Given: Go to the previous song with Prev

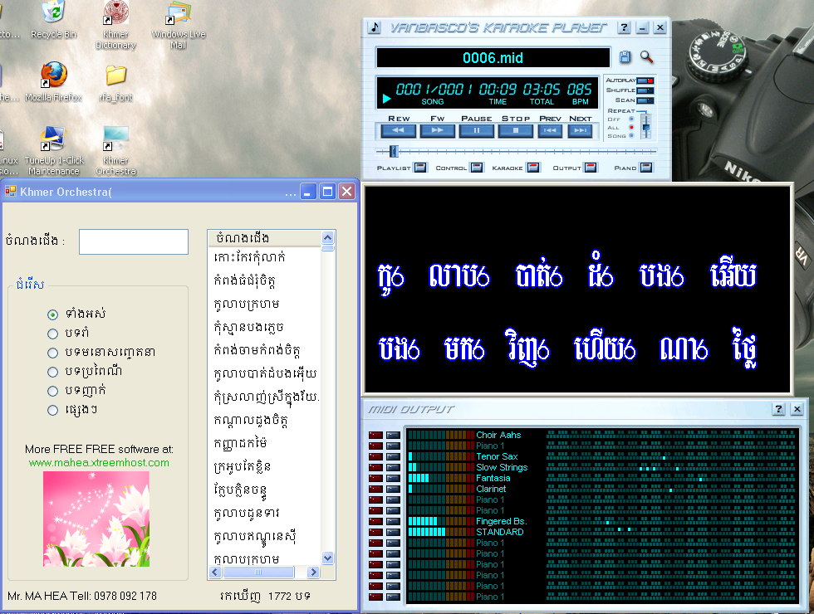Looking at the screenshot, I should pos(550,131).
